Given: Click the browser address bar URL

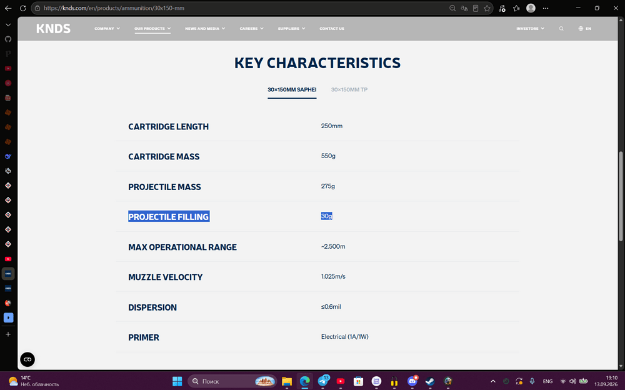Looking at the screenshot, I should tap(114, 8).
